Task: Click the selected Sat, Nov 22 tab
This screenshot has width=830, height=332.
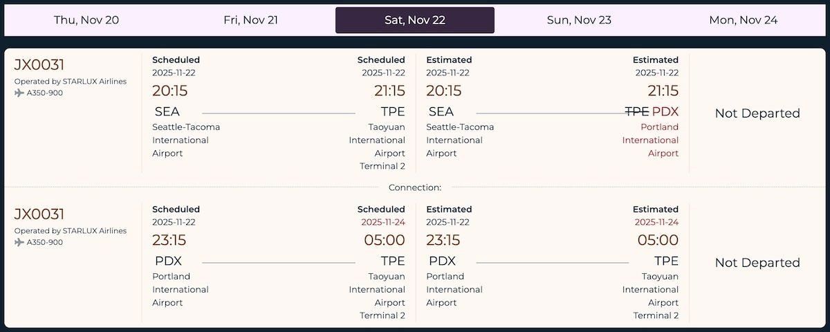Action: coord(414,20)
